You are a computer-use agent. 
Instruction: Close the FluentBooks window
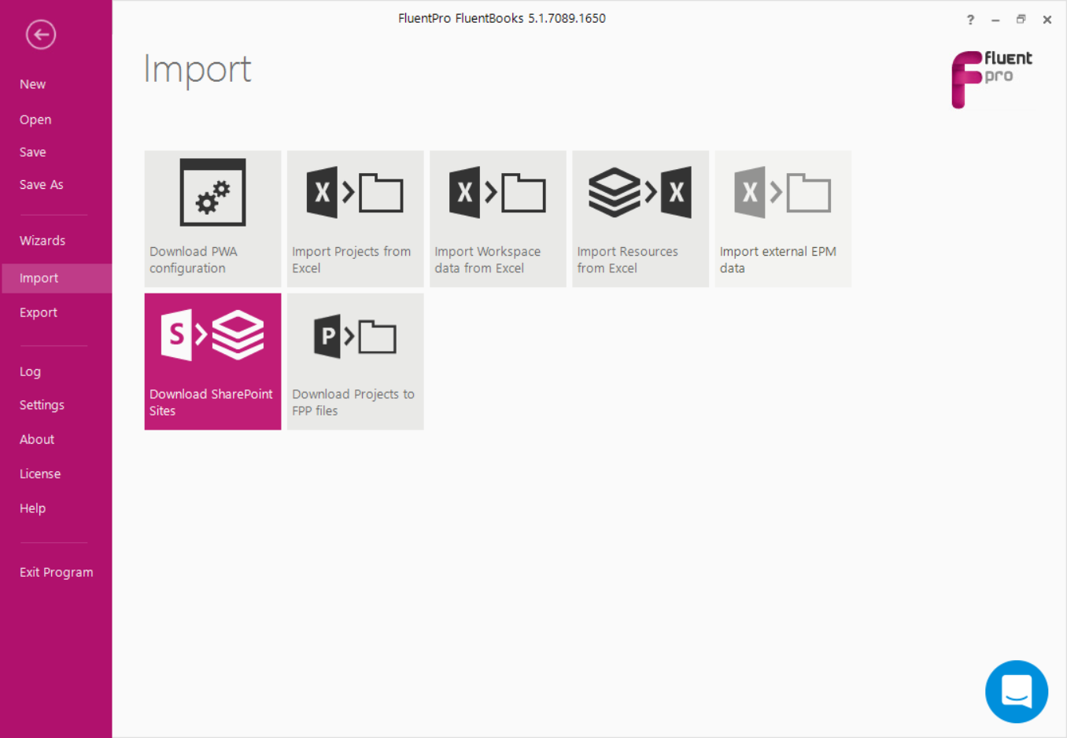(1047, 20)
